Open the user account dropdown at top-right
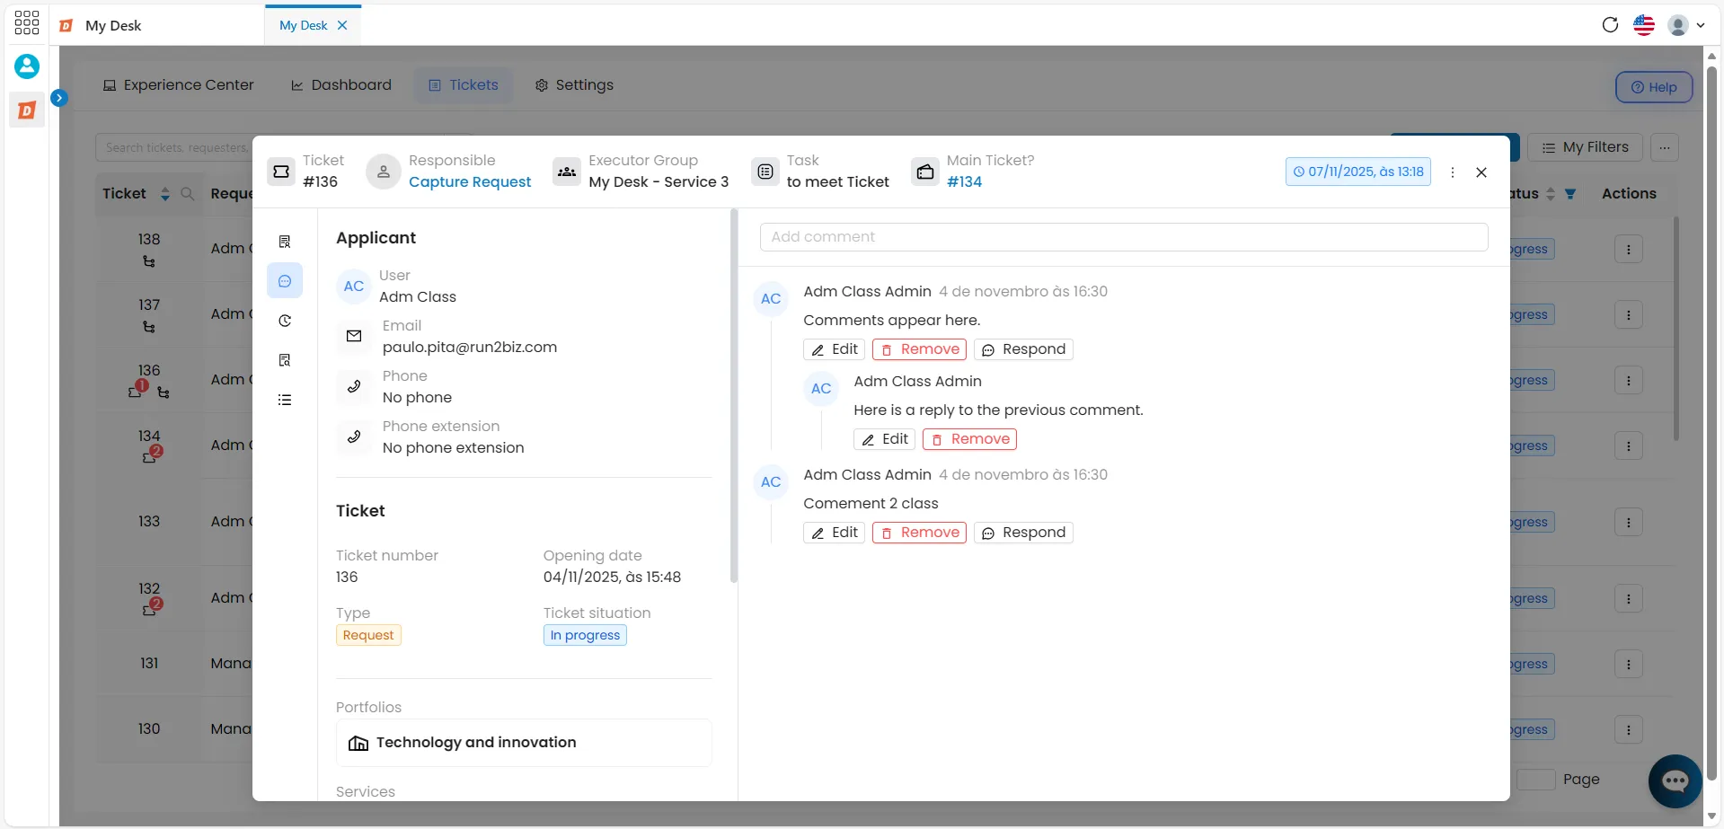The image size is (1724, 829). pyautogui.click(x=1686, y=25)
